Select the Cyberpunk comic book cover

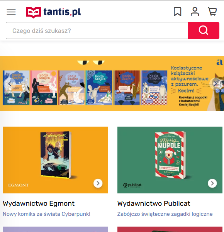pyautogui.click(x=56, y=155)
